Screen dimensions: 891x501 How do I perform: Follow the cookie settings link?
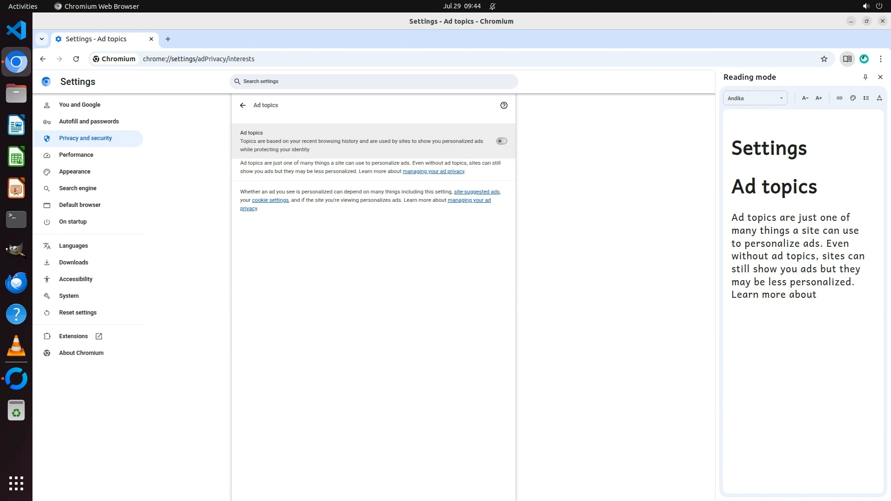[x=270, y=200]
